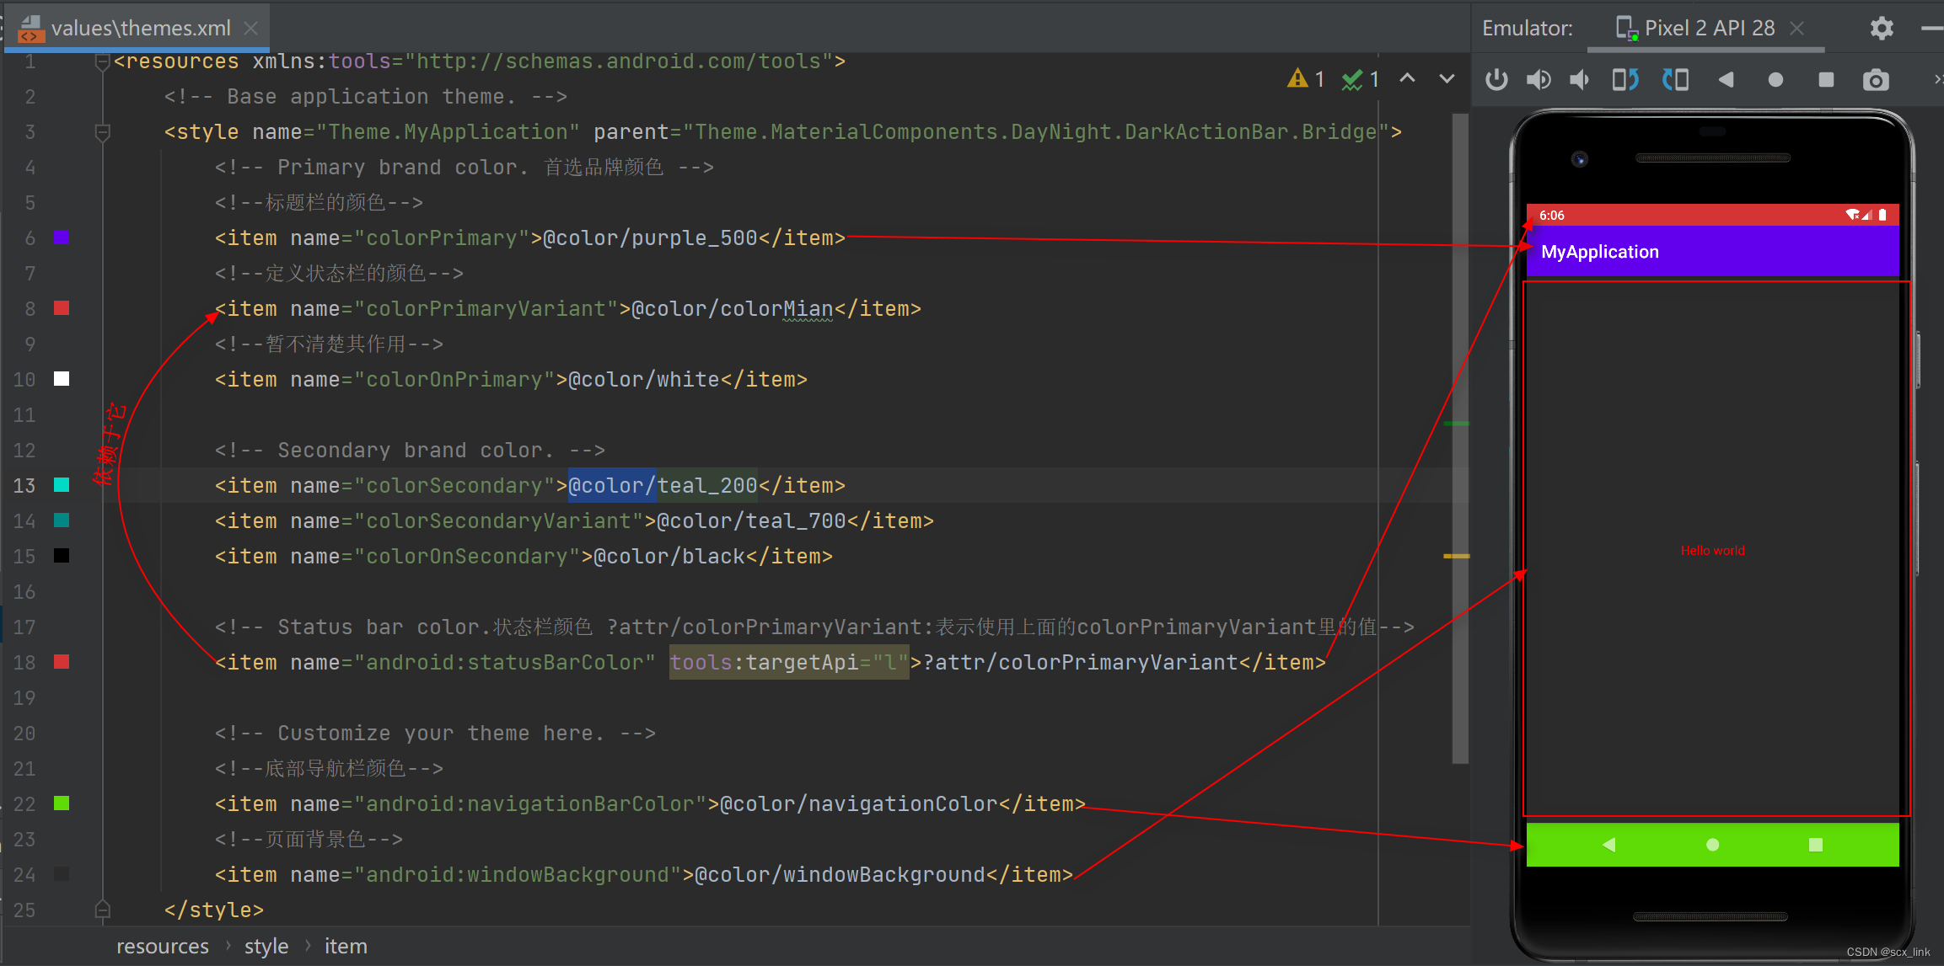Jump to next highlighted error arrow
This screenshot has height=966, width=1944.
(x=1447, y=78)
